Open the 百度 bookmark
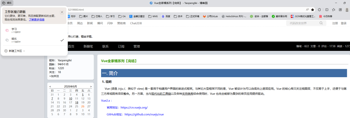 click(x=166, y=16)
